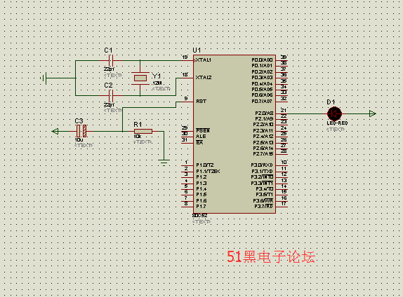Select the terminal arrow left of C3
Viewport: 403px width, 297px height.
pyautogui.click(x=55, y=131)
